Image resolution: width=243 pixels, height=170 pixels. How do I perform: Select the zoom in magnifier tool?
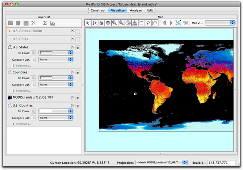coord(114,23)
